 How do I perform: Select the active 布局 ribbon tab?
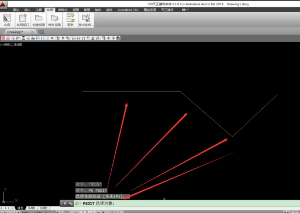pos(50,10)
